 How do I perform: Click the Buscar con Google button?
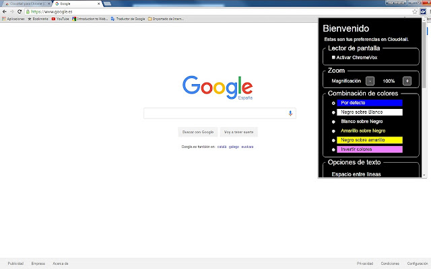198,132
